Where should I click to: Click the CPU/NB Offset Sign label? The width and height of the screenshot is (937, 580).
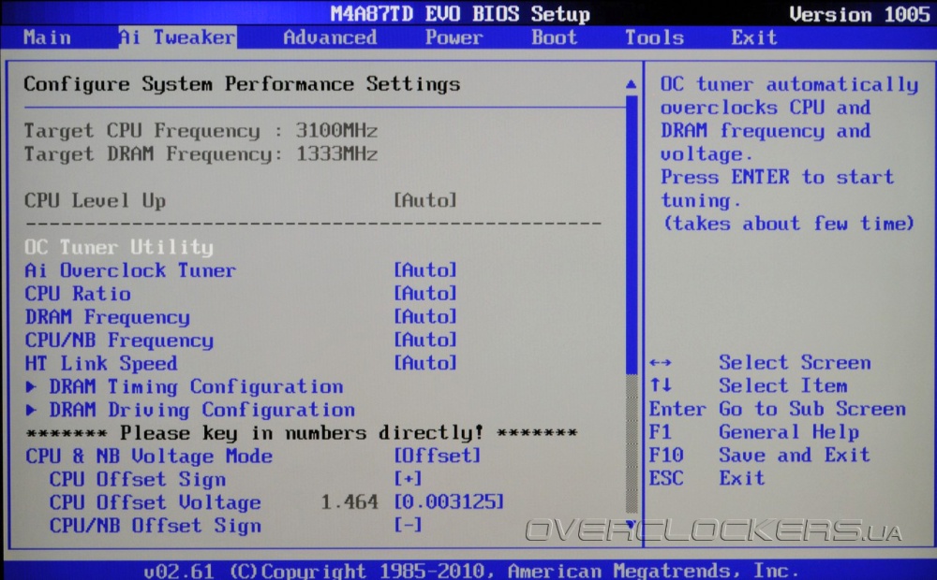click(155, 526)
